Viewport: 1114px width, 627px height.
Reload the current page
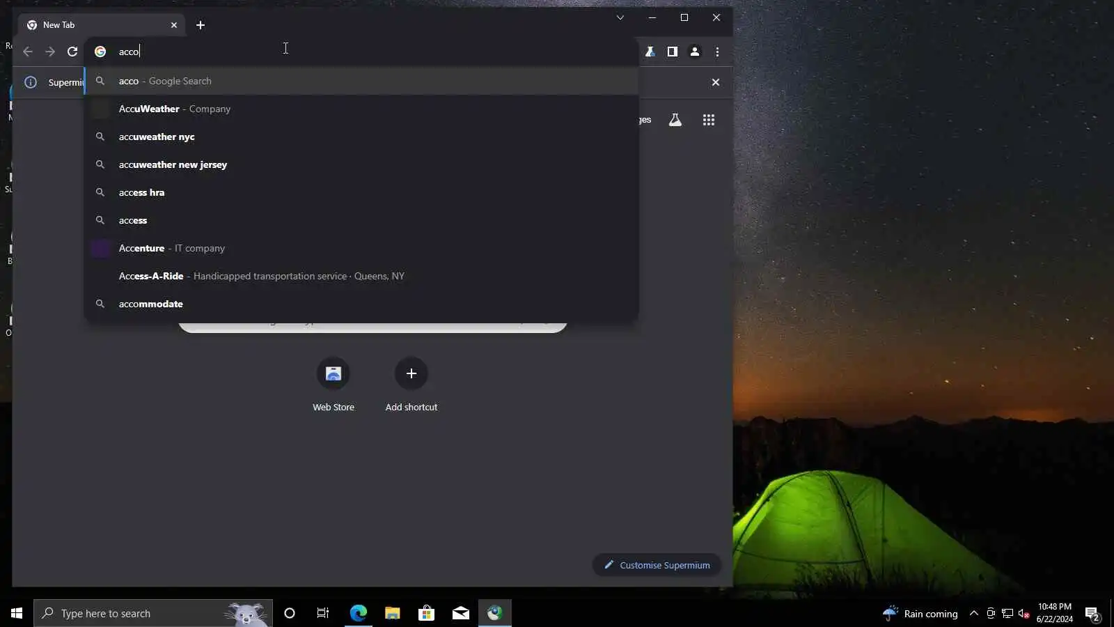(x=72, y=52)
